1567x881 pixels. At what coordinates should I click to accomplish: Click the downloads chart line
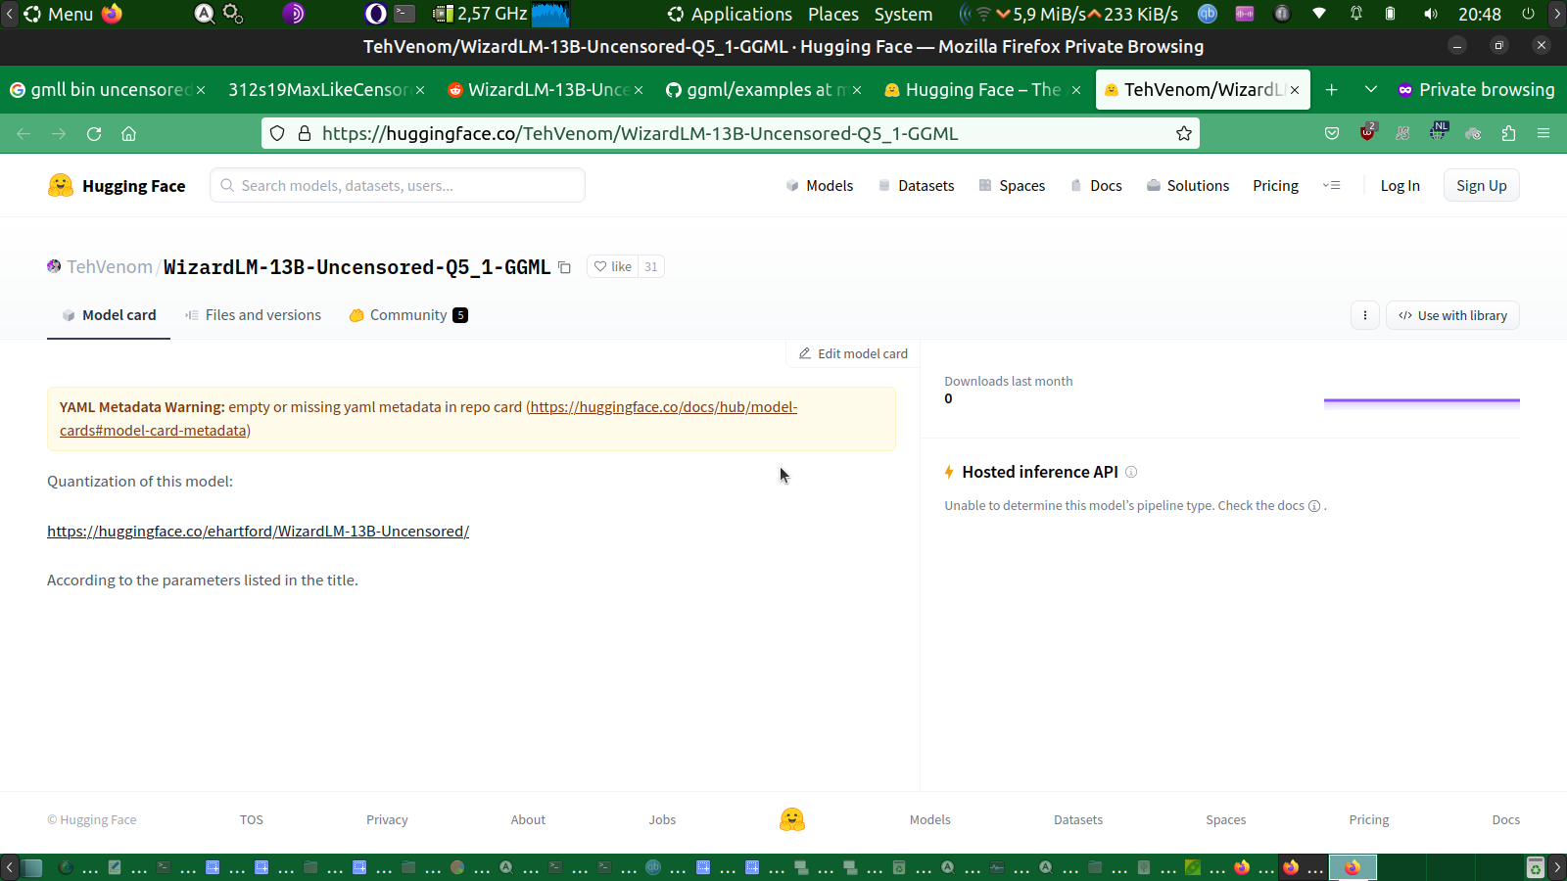1422,400
